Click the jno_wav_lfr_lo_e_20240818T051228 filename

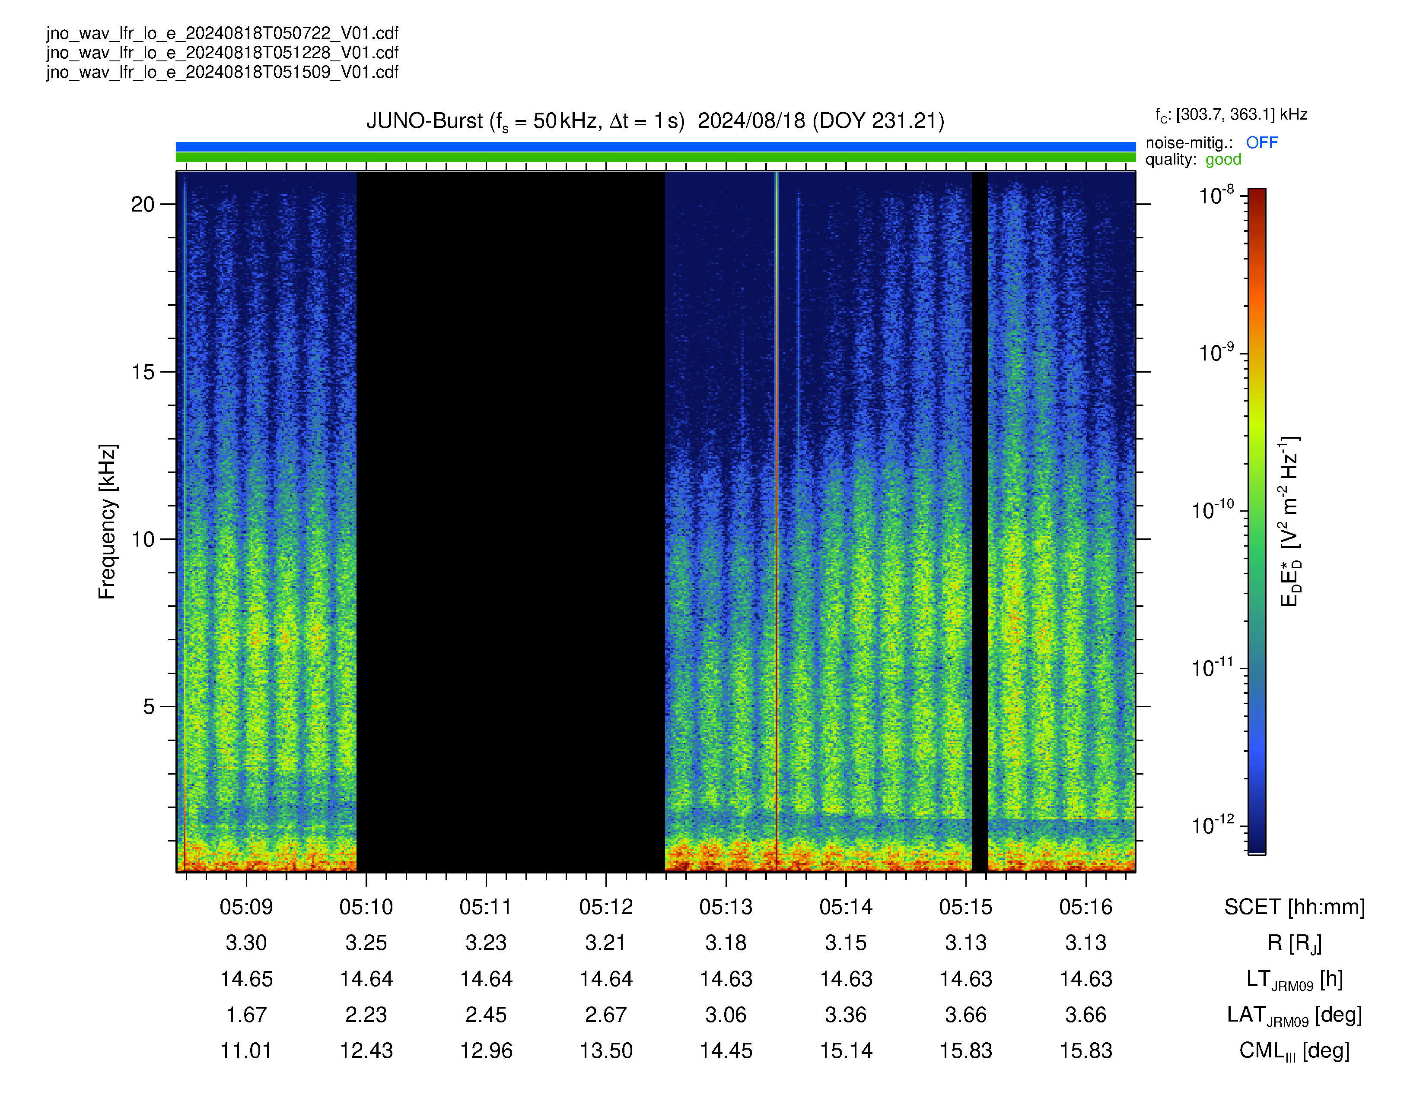(222, 53)
